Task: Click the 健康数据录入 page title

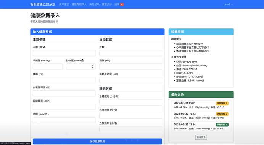Action: (45, 16)
